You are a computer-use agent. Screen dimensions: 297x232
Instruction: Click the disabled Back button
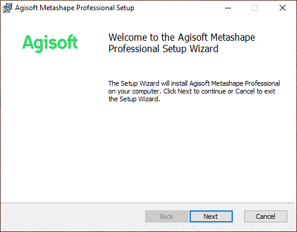[167, 216]
